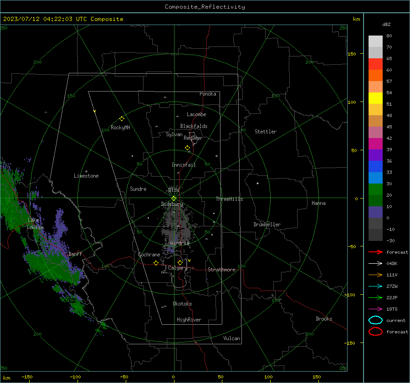Click the Blackfalds map label
Viewport: 410px width, 383px height.
pyautogui.click(x=194, y=126)
